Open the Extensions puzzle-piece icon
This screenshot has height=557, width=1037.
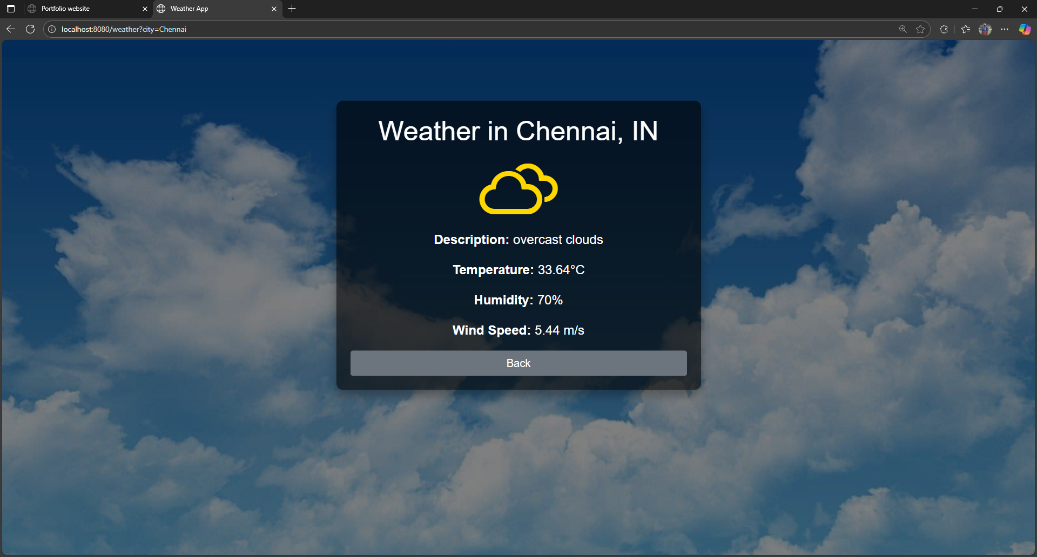pos(944,29)
